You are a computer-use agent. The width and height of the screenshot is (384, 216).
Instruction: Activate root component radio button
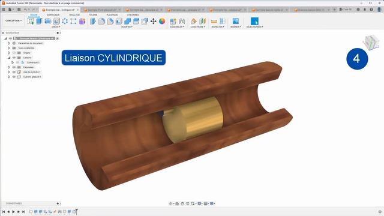[58, 38]
